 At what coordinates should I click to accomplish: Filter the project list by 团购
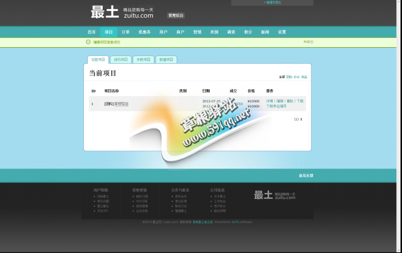289,76
